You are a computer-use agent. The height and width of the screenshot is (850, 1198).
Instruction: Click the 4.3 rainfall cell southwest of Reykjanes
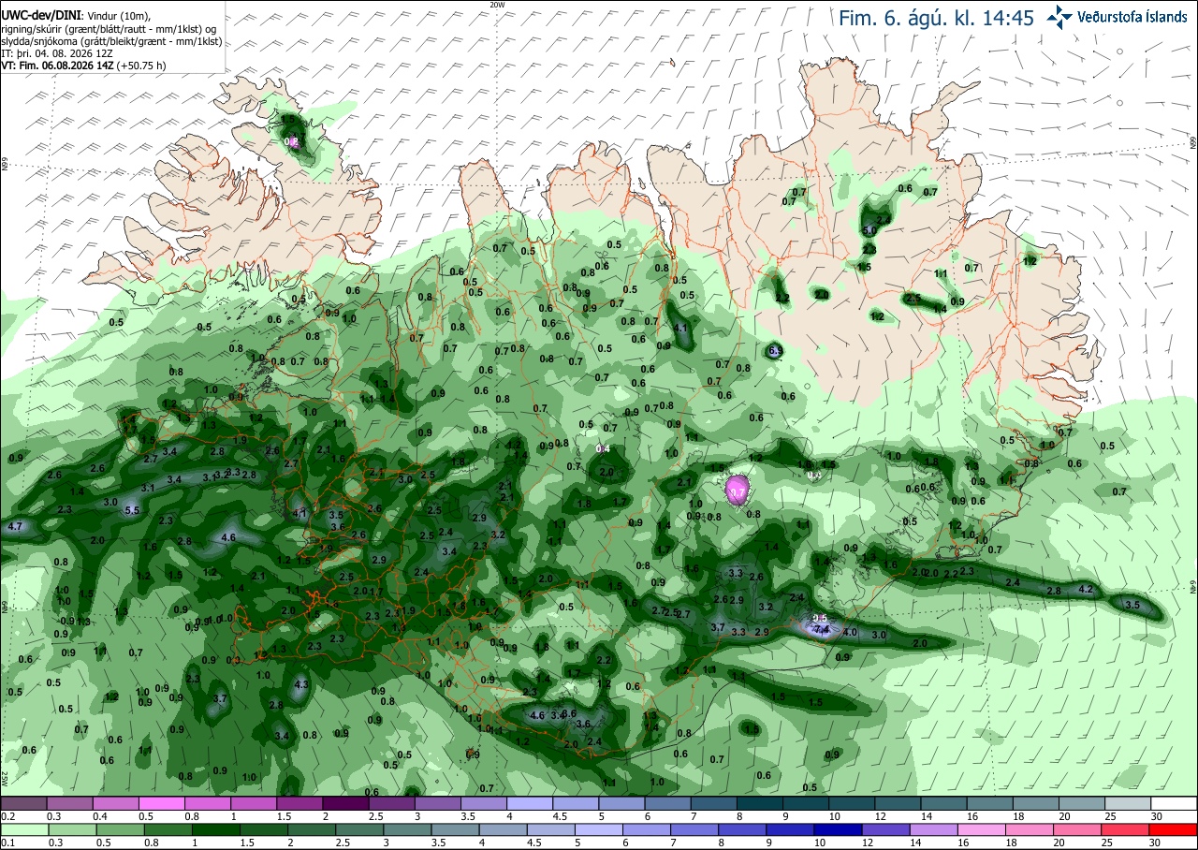301,685
